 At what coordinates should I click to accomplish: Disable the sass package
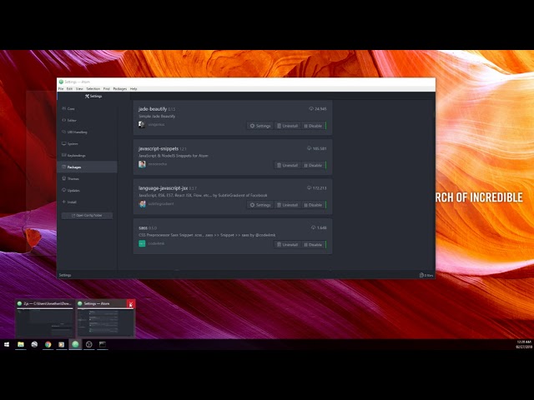[314, 244]
